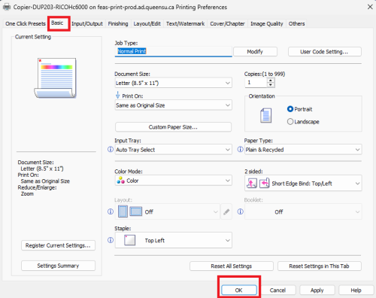376x298 pixels.
Task: Open the Booklet dropdown
Action: 303,211
